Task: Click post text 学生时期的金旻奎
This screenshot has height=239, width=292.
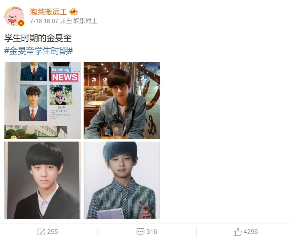Action: tap(38, 38)
